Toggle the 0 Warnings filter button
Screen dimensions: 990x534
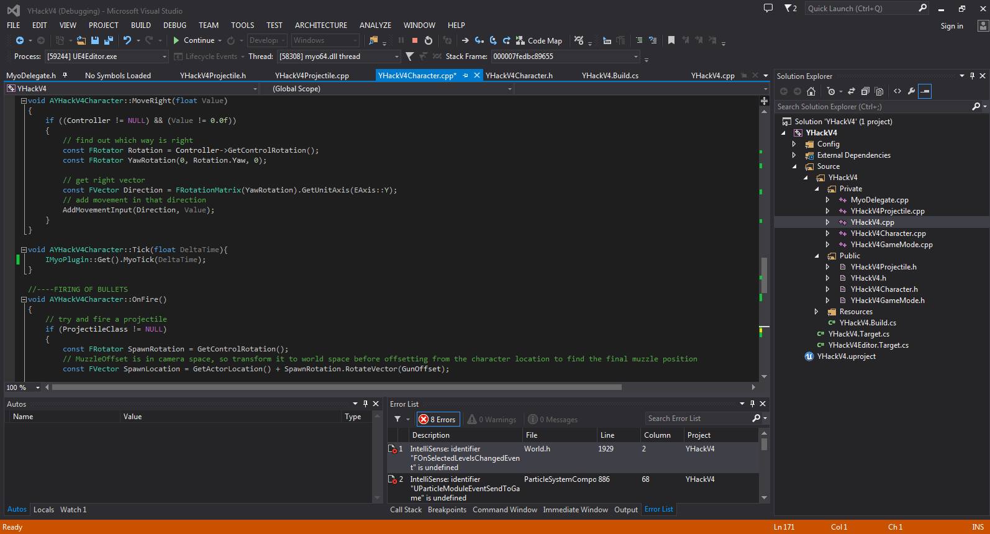(x=492, y=419)
